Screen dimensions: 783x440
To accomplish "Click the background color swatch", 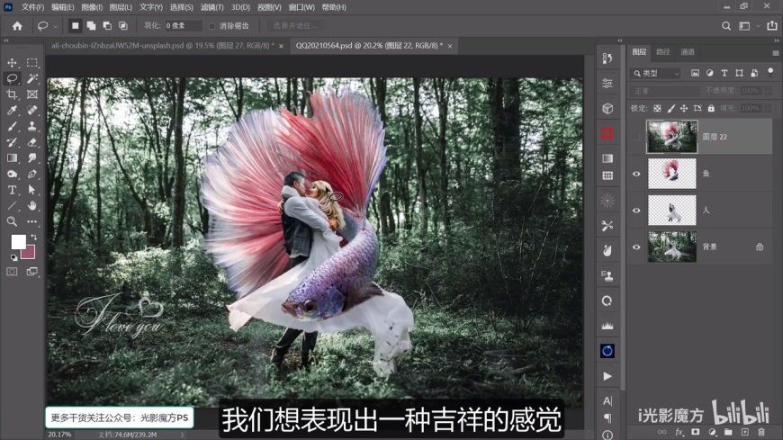I will [29, 253].
